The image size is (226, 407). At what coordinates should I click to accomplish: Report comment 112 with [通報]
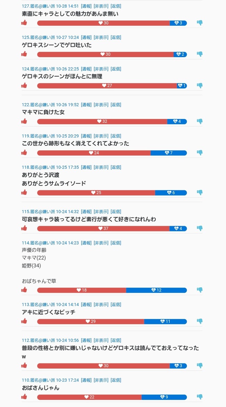[86, 340]
